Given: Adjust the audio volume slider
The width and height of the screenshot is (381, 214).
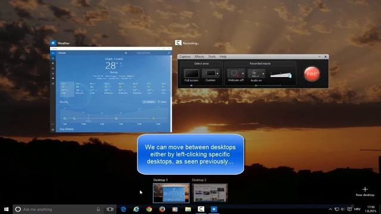Looking at the screenshot, I should pos(281,75).
